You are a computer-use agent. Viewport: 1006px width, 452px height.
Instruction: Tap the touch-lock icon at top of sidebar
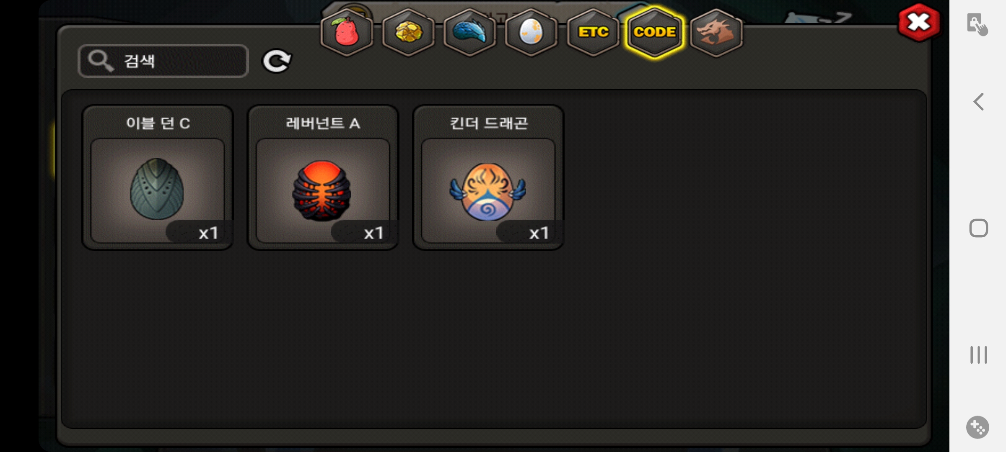click(x=977, y=24)
